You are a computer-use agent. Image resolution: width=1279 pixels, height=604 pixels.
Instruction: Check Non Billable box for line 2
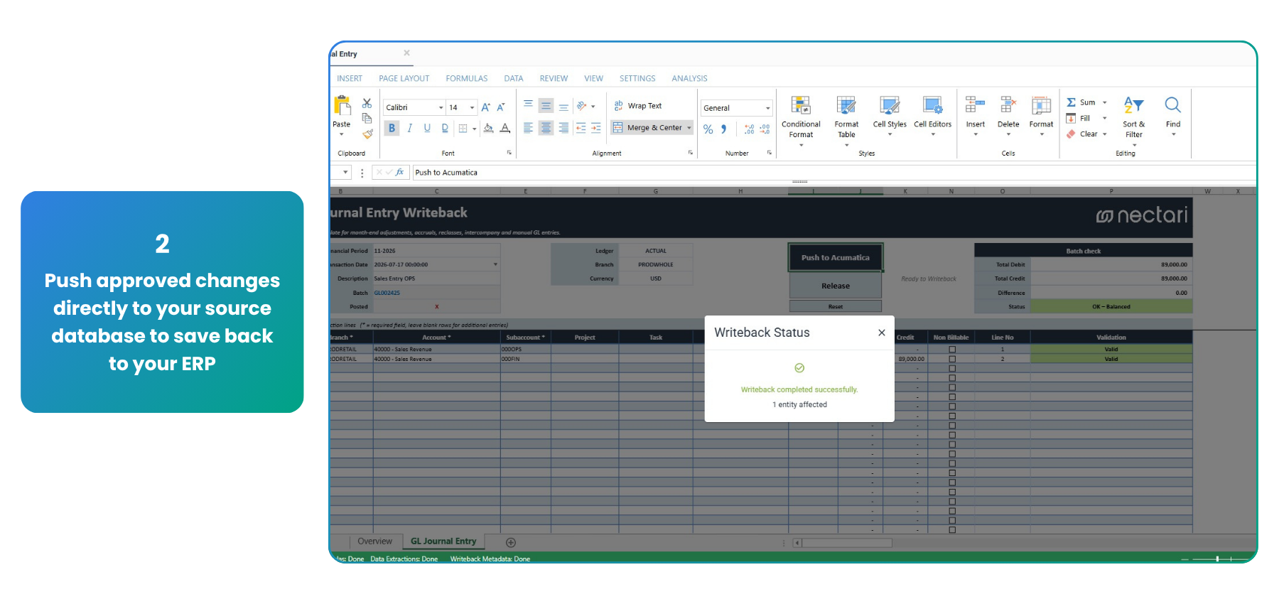coord(952,359)
